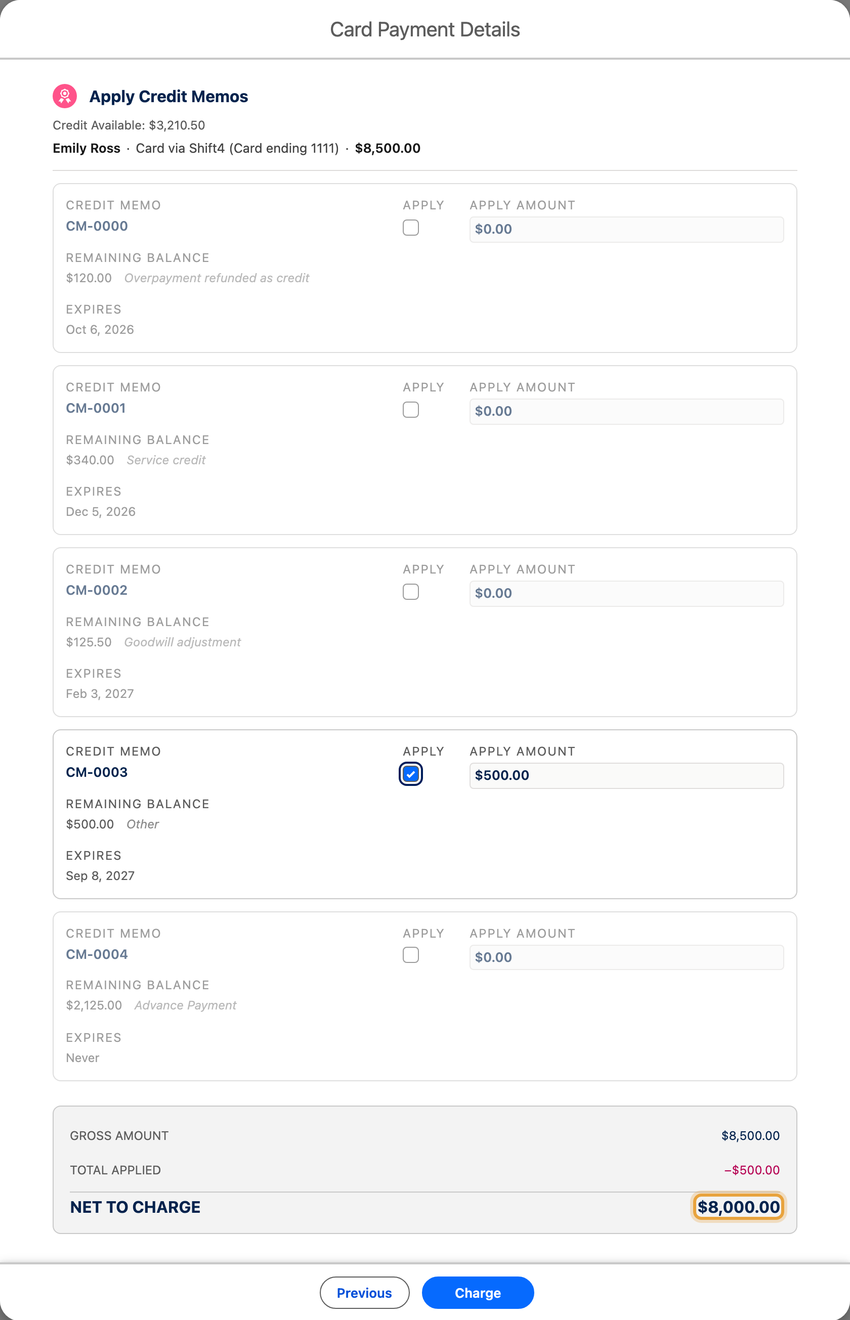Click the blue Charge button
Viewport: 850px width, 1320px height.
[478, 1292]
